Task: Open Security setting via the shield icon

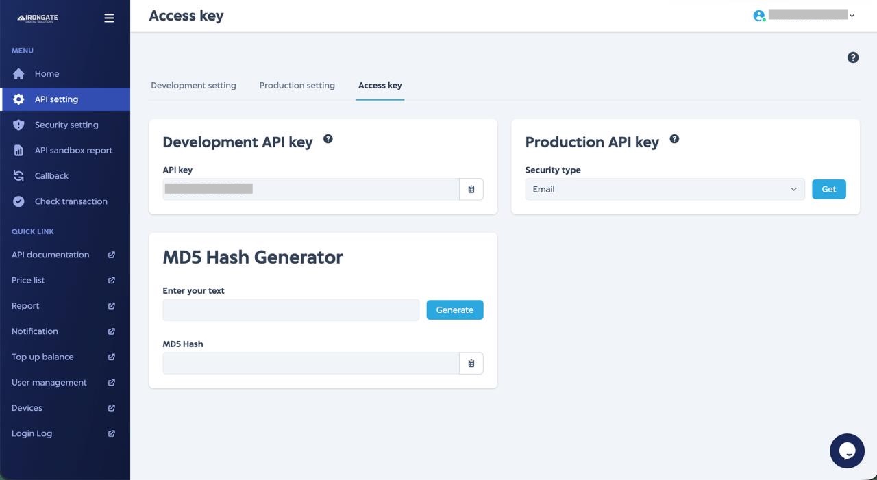Action: pyautogui.click(x=18, y=125)
